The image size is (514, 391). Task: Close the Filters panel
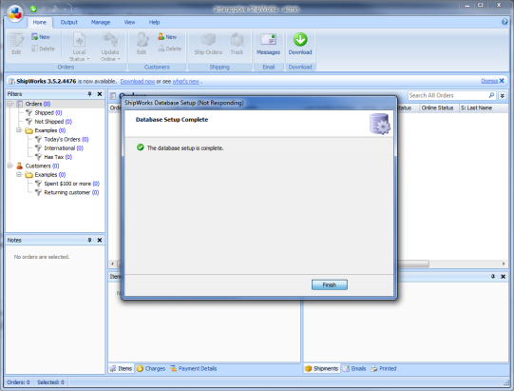click(x=100, y=94)
